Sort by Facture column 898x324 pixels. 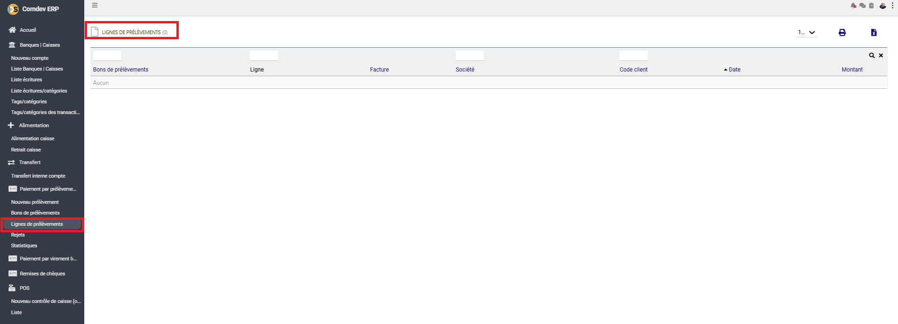(x=379, y=70)
